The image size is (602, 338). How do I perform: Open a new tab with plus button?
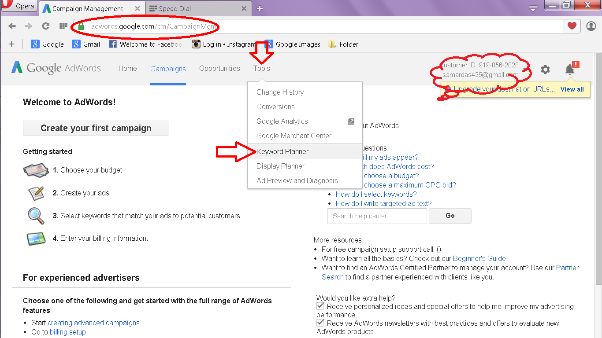[260, 8]
